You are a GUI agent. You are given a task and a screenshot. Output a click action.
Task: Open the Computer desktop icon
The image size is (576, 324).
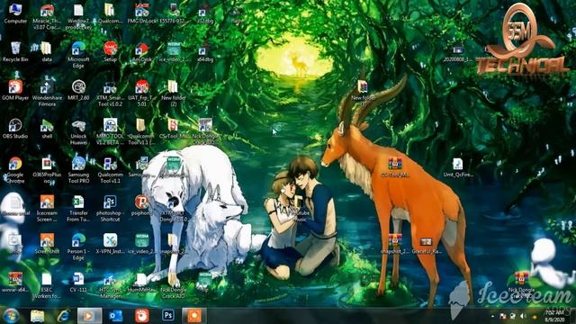(x=15, y=13)
